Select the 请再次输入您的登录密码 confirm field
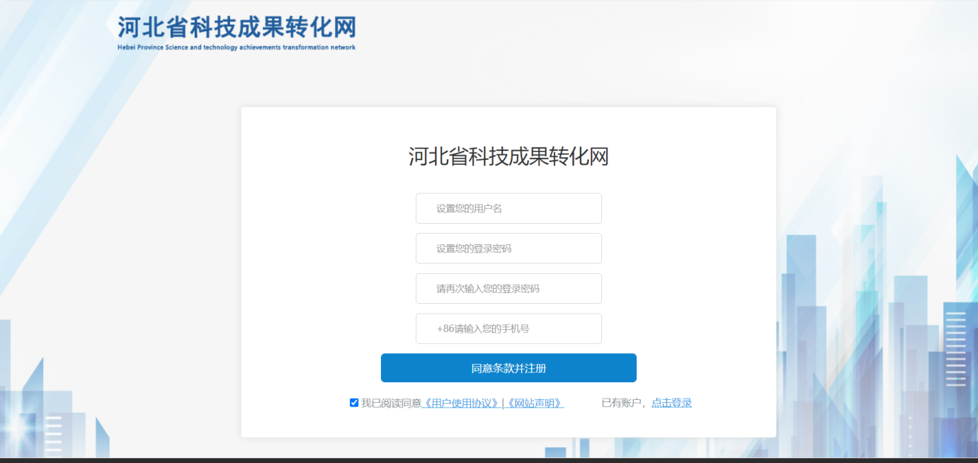Image resolution: width=978 pixels, height=463 pixels. [508, 289]
